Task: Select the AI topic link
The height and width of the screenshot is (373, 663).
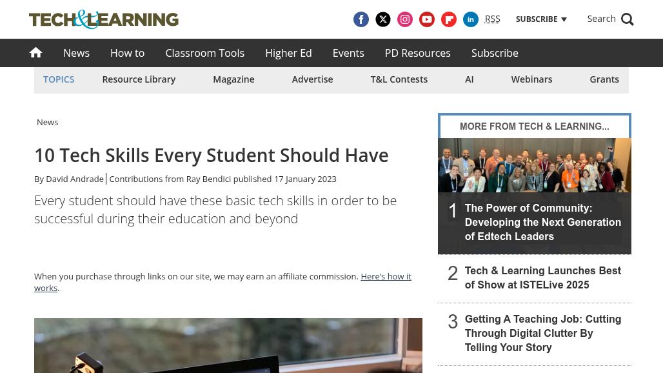Action: coord(470,79)
